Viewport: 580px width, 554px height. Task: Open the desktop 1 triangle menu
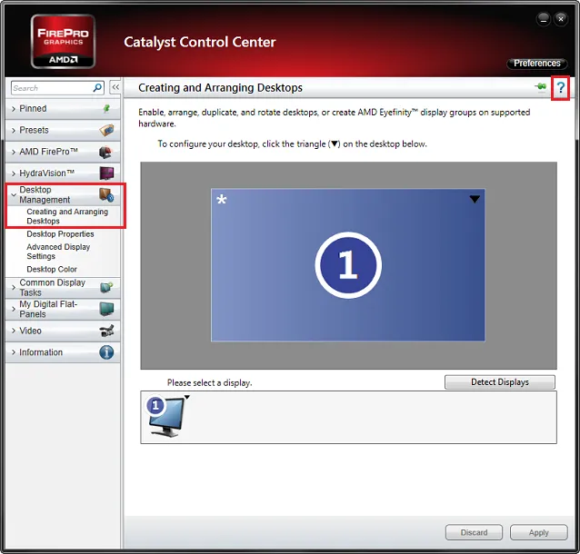pos(474,200)
